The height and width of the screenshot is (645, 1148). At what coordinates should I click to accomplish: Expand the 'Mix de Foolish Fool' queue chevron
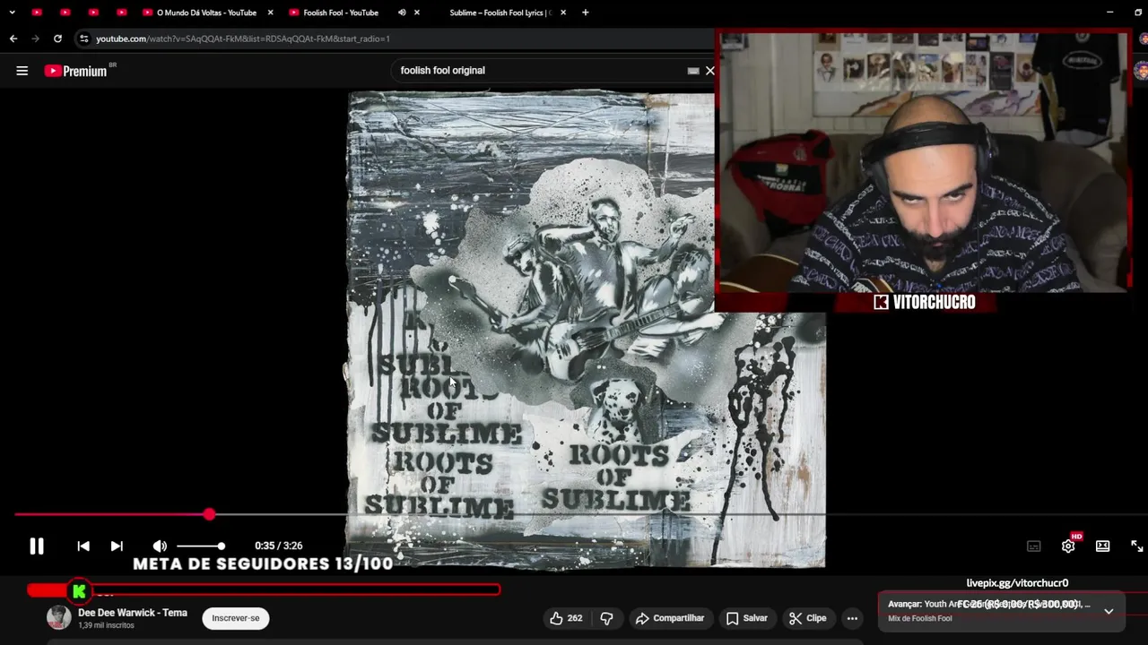(x=1109, y=611)
